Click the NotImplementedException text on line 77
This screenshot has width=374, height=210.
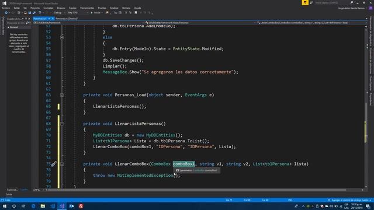[145, 176]
